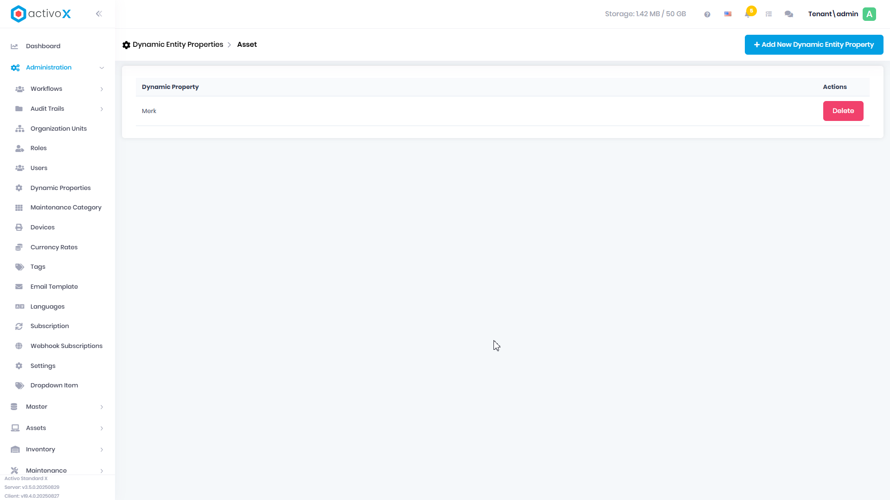
Task: Click the Asset breadcrumb
Action: tap(247, 44)
